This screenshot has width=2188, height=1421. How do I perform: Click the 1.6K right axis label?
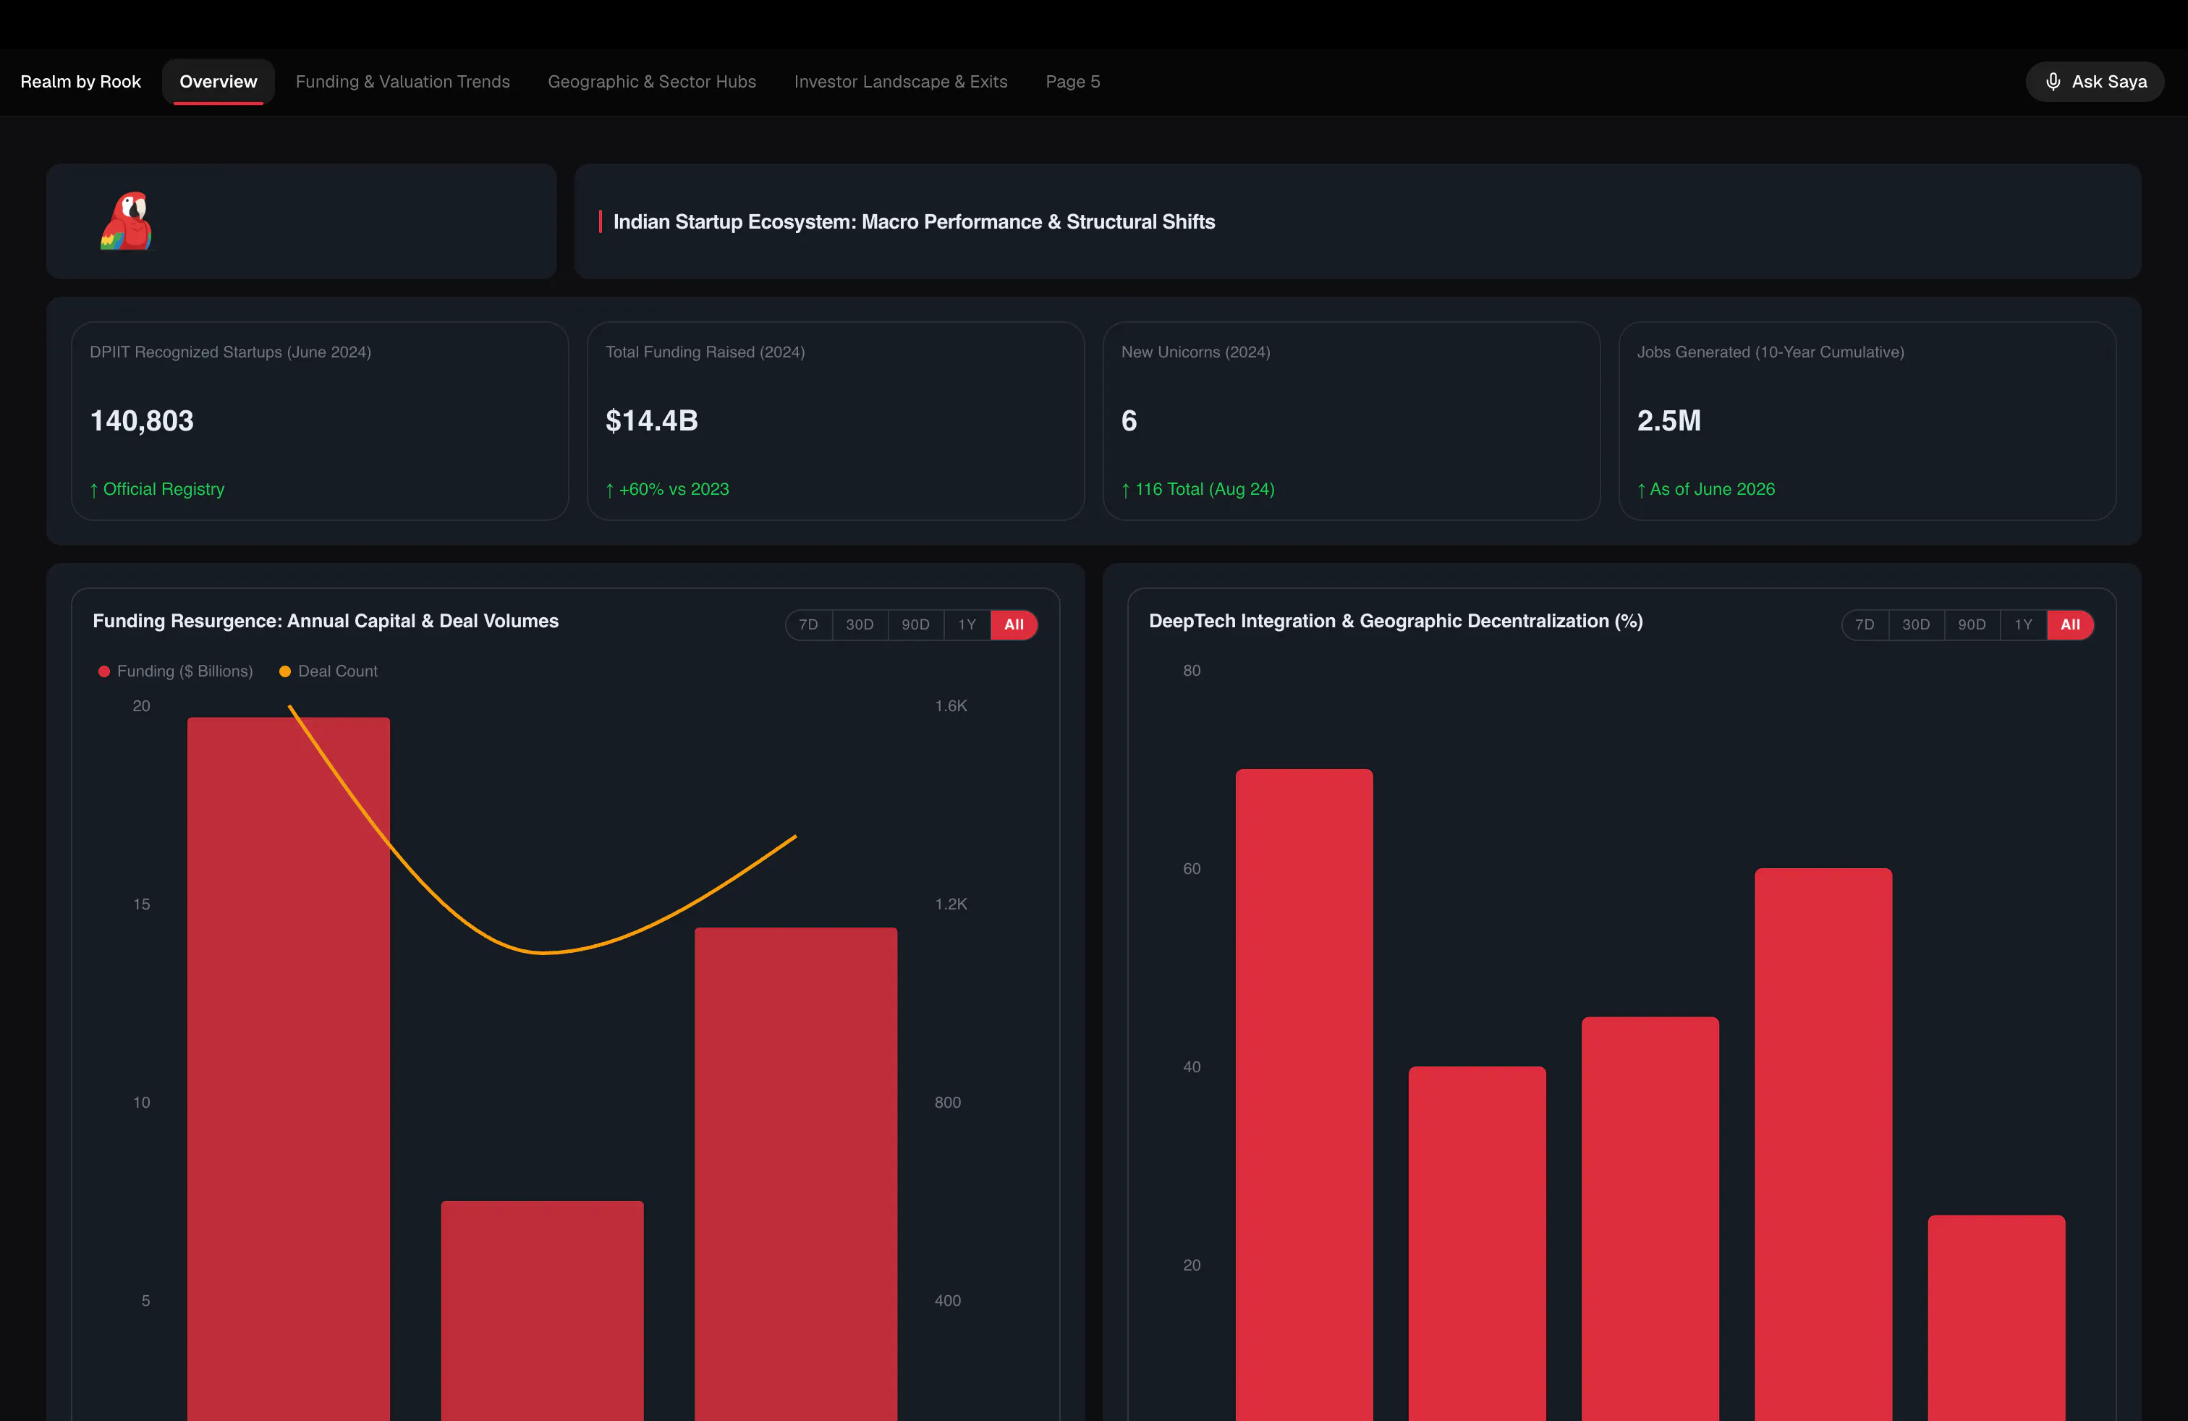(951, 706)
